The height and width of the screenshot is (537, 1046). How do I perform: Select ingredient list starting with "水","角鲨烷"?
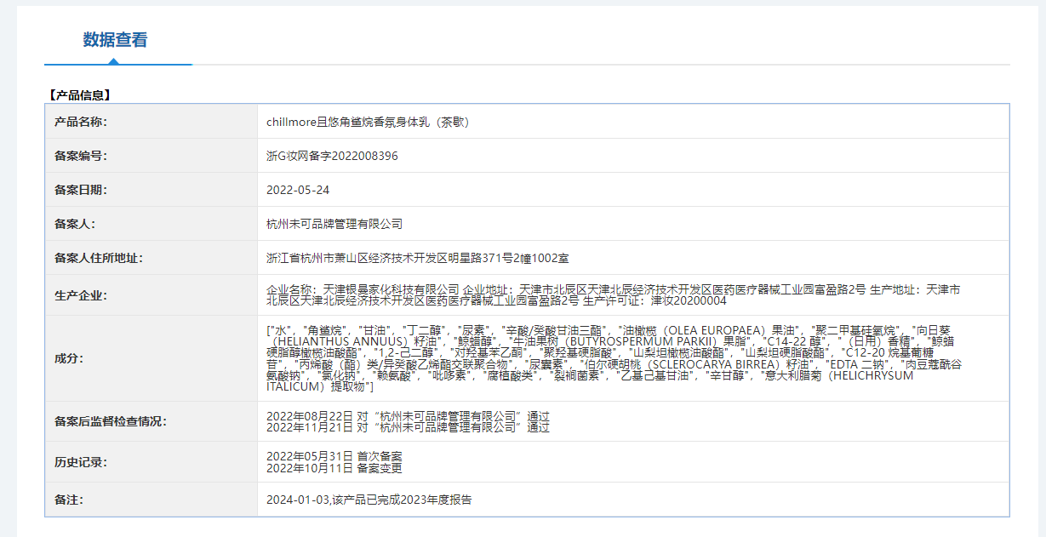tap(614, 357)
